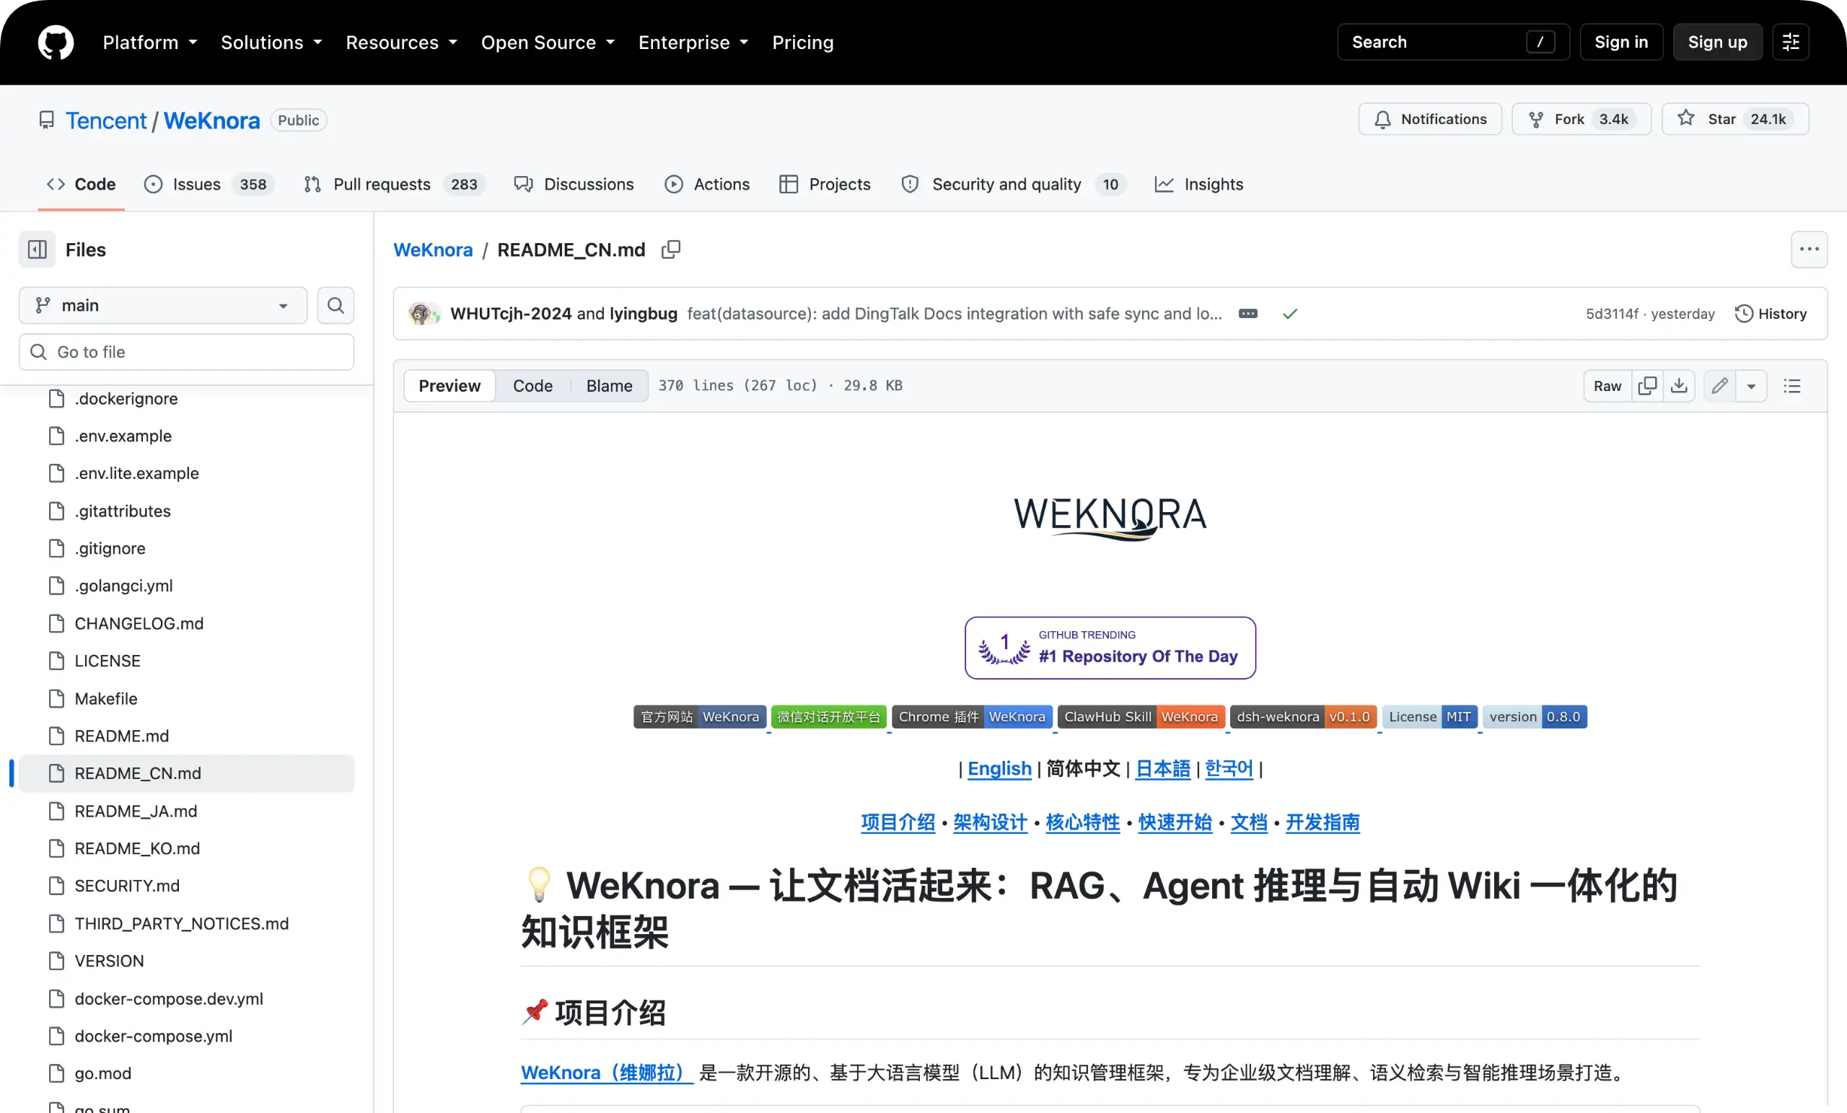Switch README to 日本語

[x=1162, y=768]
